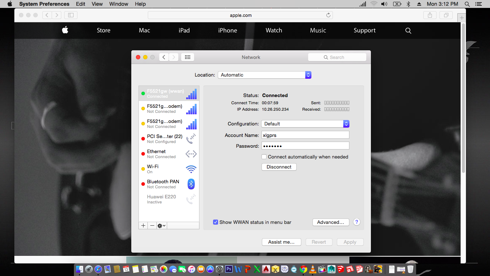Open the Configuration dropdown
This screenshot has width=490, height=276.
305,124
